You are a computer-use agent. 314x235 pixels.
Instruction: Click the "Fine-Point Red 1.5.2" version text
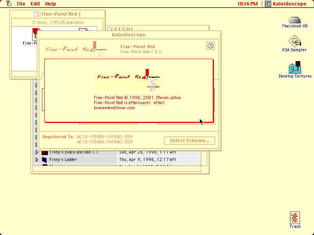pos(141,52)
